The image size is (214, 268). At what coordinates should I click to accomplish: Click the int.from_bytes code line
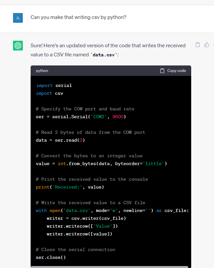[x=101, y=163]
